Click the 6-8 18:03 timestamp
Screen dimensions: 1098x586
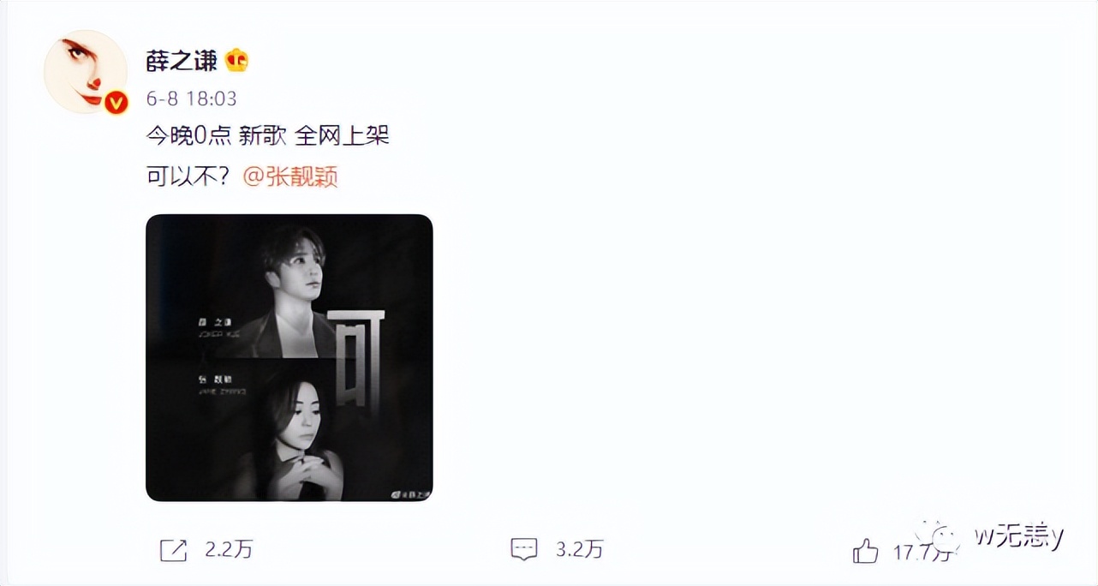[192, 99]
